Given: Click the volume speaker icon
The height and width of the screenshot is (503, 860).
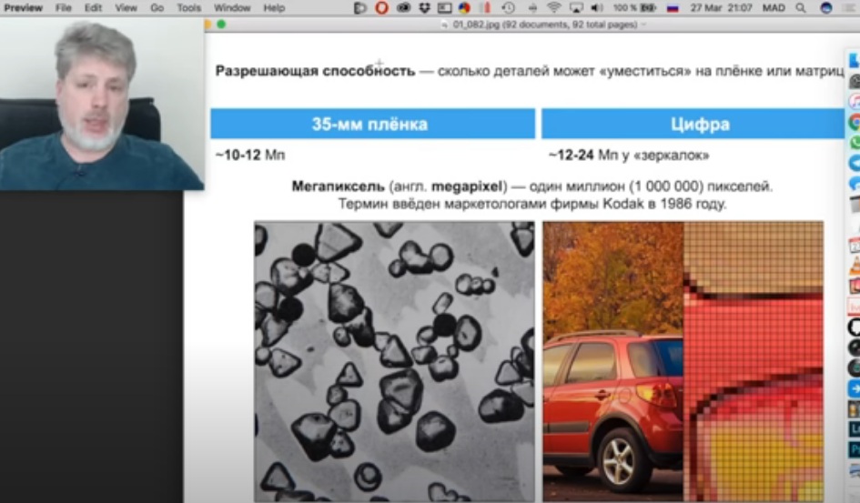Looking at the screenshot, I should point(598,7).
